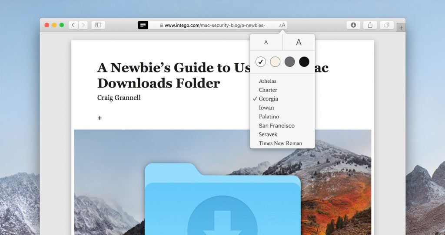The image size is (445, 235).
Task: Select Athelas font from the list
Action: click(267, 81)
